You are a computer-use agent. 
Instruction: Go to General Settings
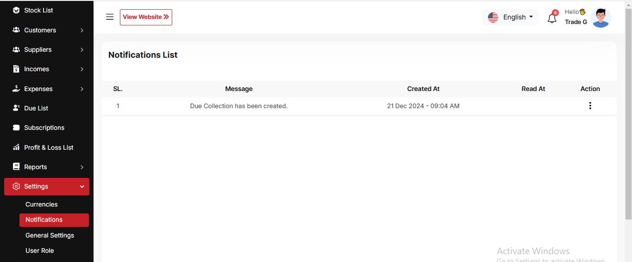tap(50, 235)
